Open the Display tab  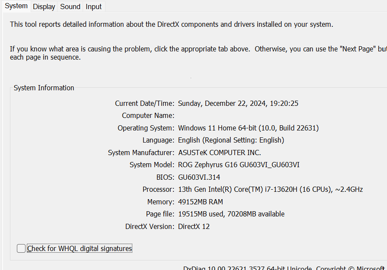44,7
